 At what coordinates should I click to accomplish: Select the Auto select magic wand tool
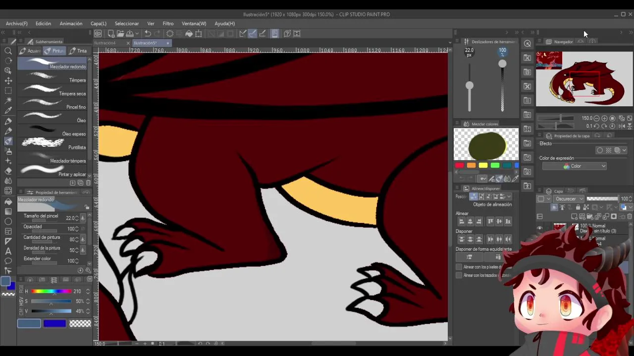8,101
